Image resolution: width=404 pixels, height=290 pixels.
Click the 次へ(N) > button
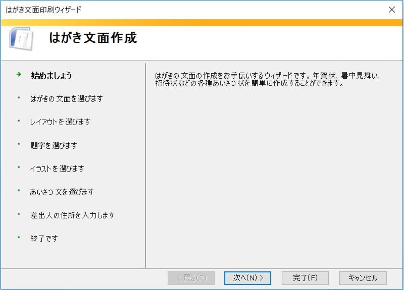pyautogui.click(x=247, y=278)
